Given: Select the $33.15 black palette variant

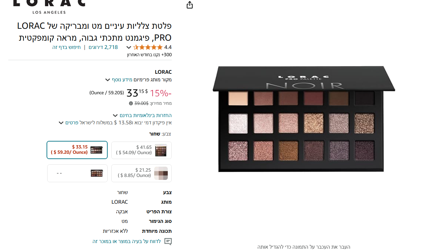Looking at the screenshot, I should 77,150.
